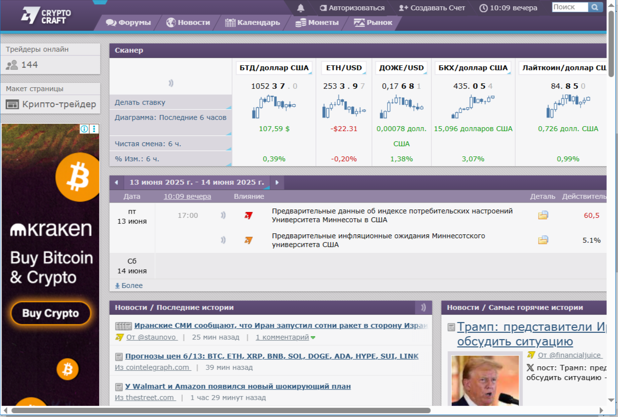Click the БТД/доллар США mini candlestick chart
The width and height of the screenshot is (618, 417).
click(274, 107)
